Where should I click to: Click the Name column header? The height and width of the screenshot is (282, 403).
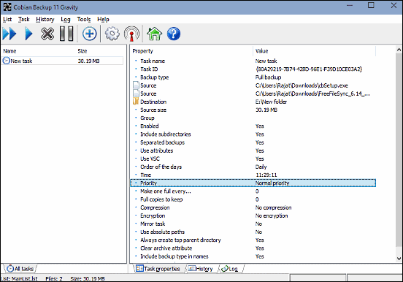[x=9, y=51]
